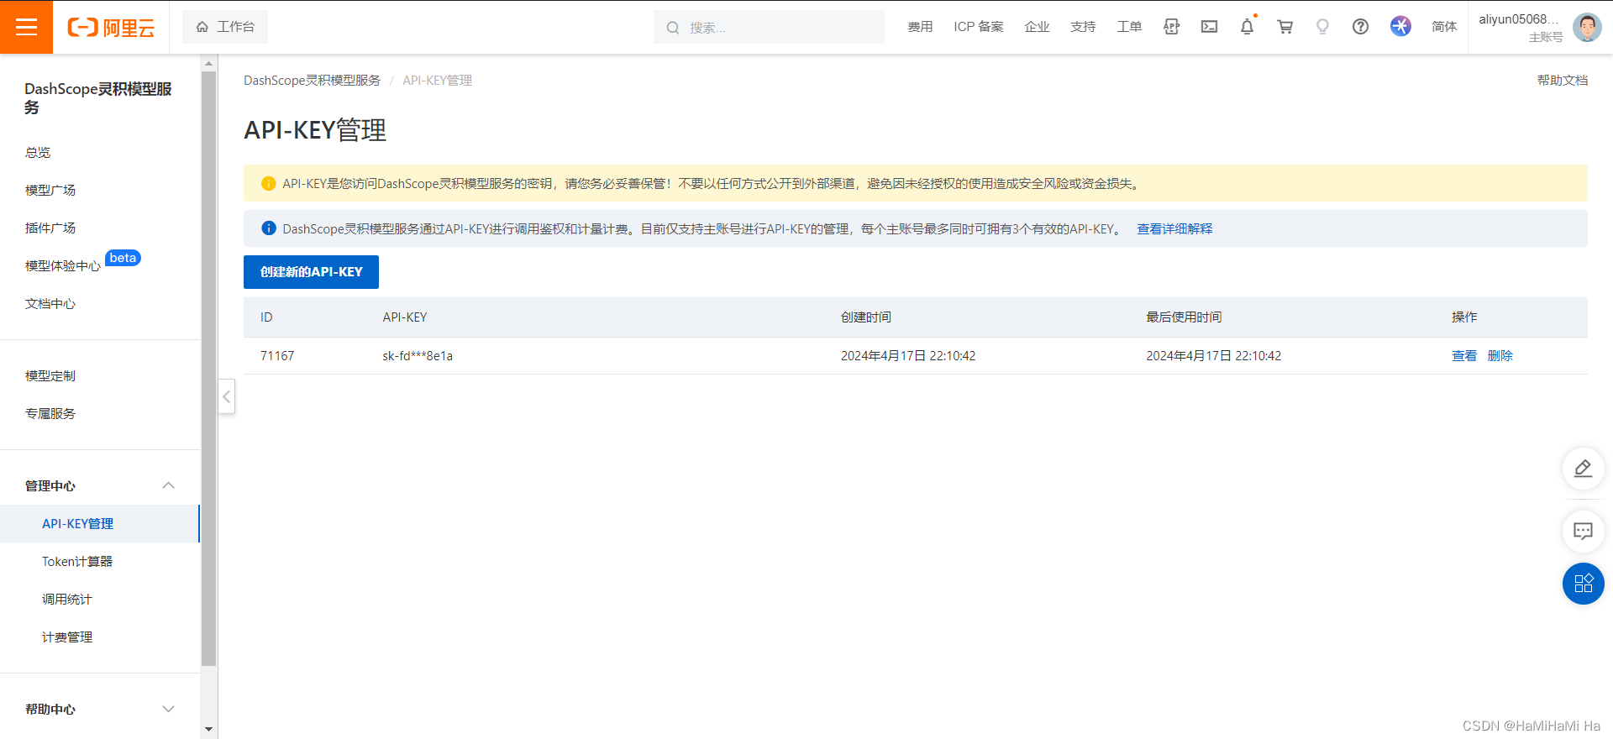Open 调用统计 page
The width and height of the screenshot is (1613, 739).
67,600
